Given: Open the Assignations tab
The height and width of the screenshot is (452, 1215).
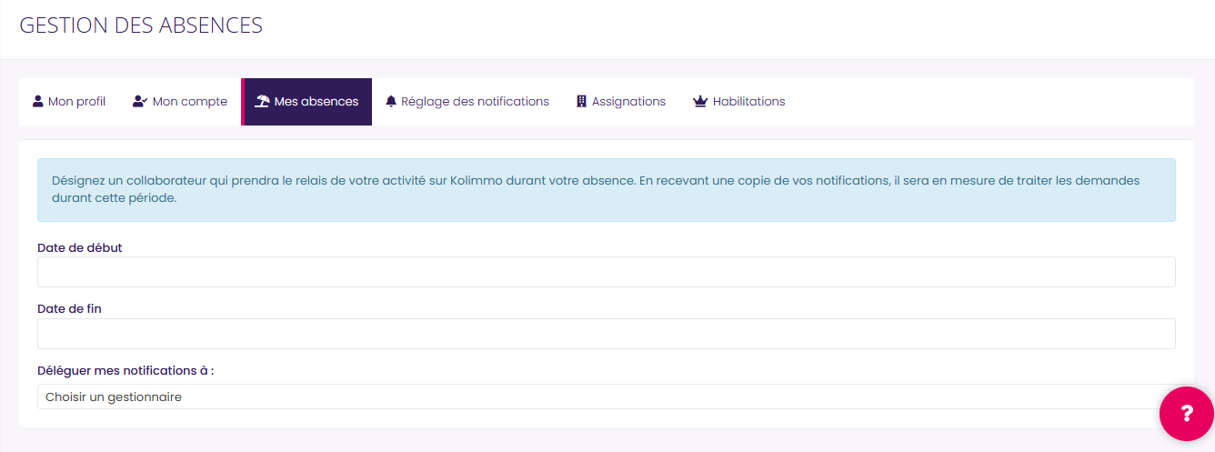Looking at the screenshot, I should (x=621, y=102).
